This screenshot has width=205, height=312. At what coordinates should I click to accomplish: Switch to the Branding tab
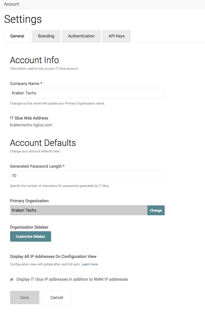[x=46, y=36]
